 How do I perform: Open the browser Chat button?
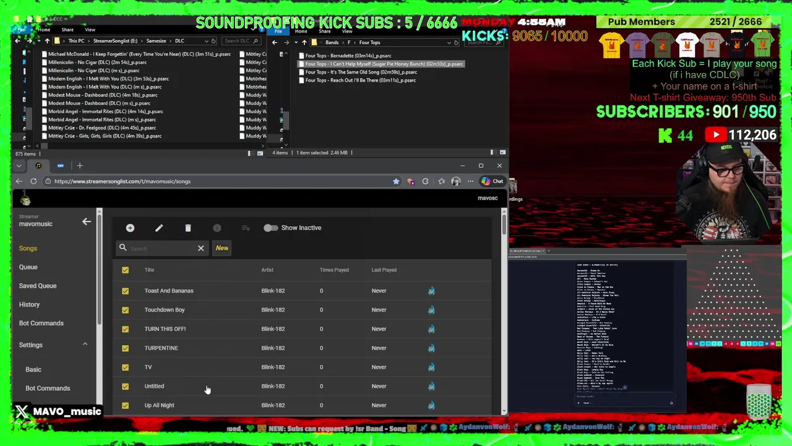tap(492, 181)
